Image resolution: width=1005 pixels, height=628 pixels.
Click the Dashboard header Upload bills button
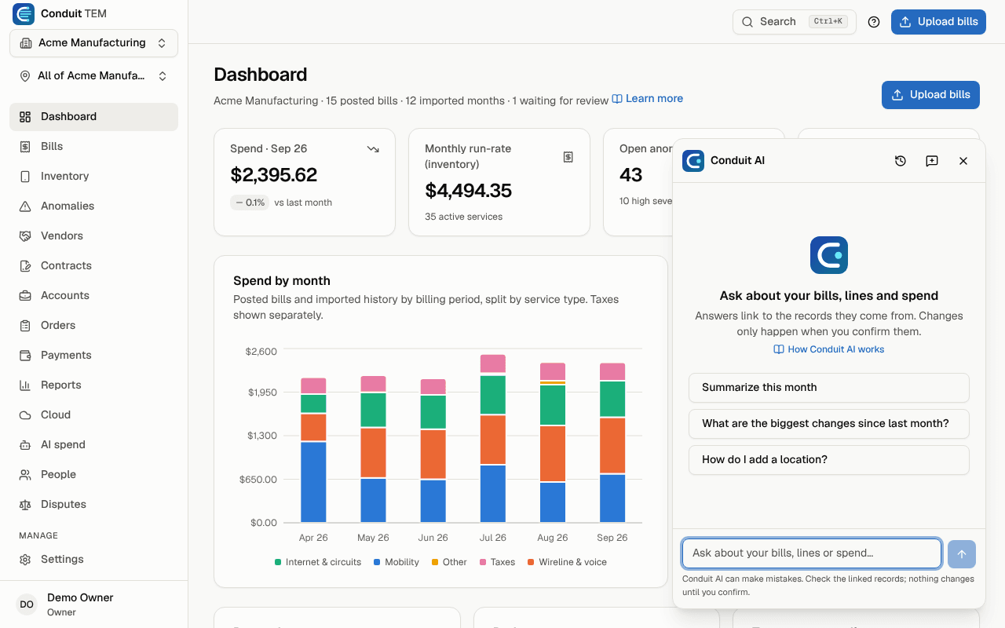930,95
